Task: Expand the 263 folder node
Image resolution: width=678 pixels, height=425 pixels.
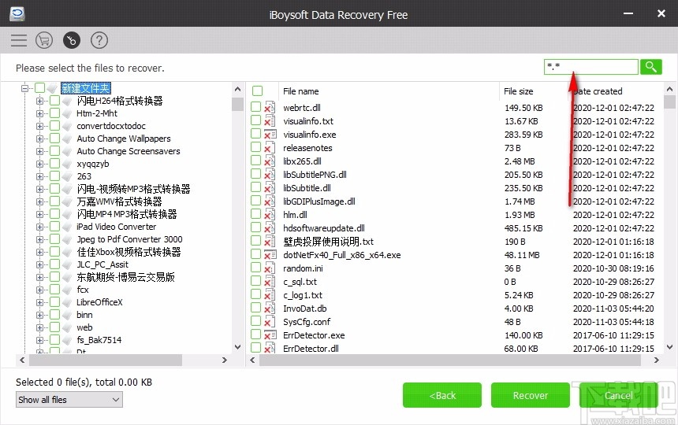Action: pyautogui.click(x=39, y=176)
